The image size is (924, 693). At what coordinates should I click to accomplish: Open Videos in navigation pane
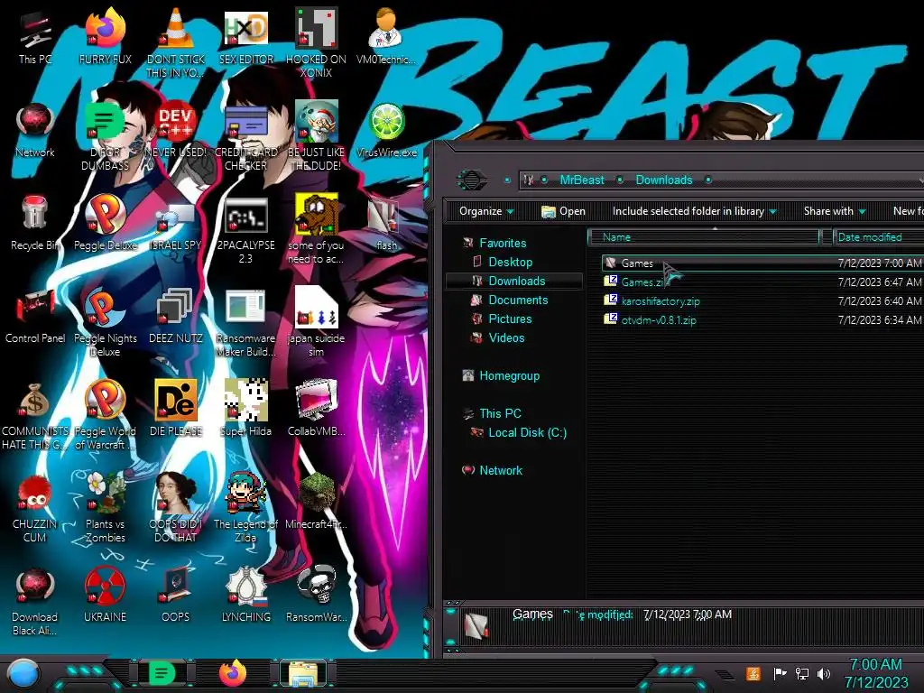coord(506,337)
